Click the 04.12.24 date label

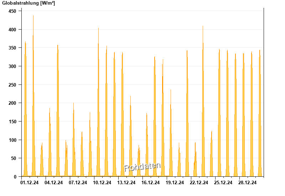[54, 182]
